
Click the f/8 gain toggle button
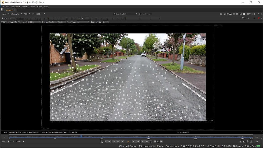(6, 18)
